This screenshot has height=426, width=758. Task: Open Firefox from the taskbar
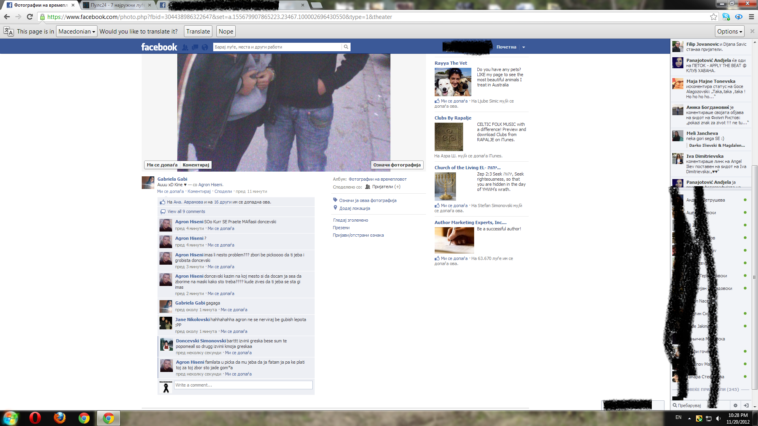pos(60,418)
